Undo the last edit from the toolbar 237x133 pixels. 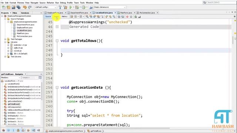[25, 7]
